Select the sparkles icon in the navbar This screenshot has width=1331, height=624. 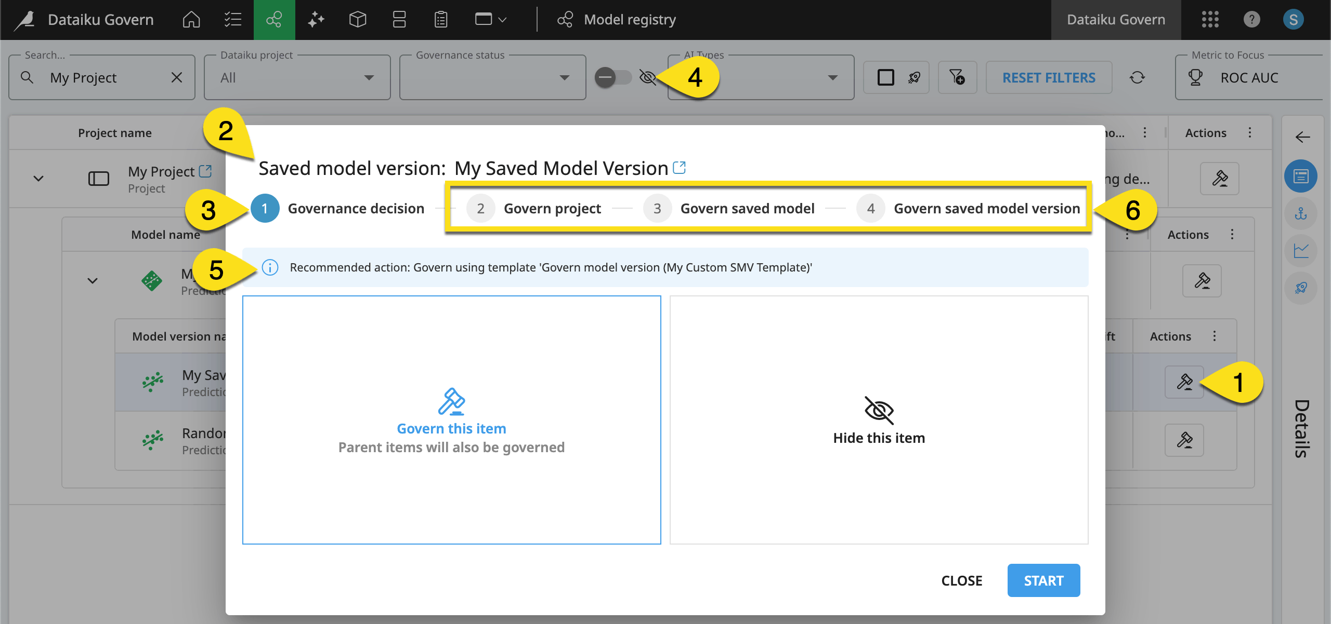pyautogui.click(x=316, y=19)
